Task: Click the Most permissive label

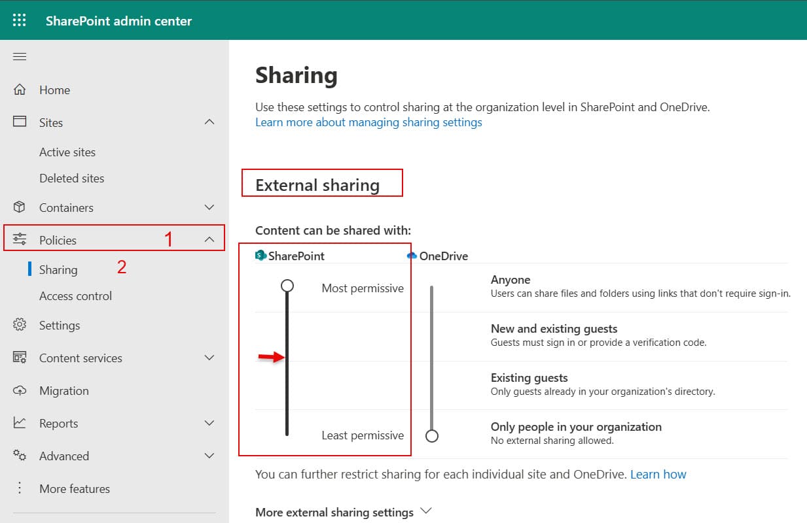Action: pos(363,288)
